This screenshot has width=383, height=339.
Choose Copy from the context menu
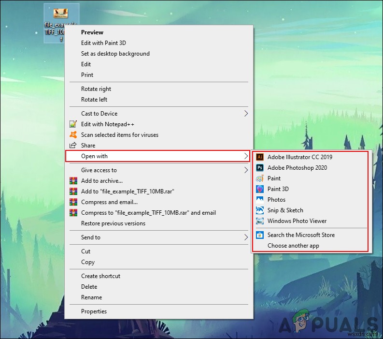(x=159, y=262)
